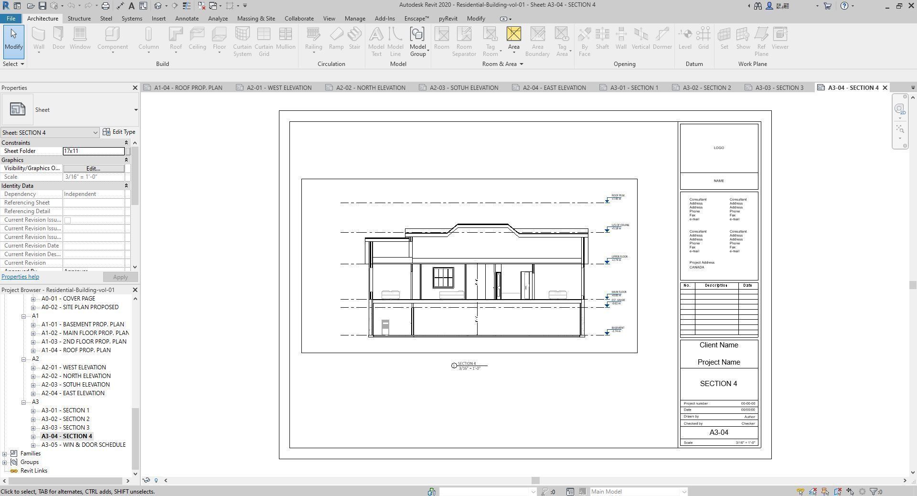Activate the highlighted Area tool
Image resolution: width=917 pixels, height=496 pixels.
[x=513, y=38]
